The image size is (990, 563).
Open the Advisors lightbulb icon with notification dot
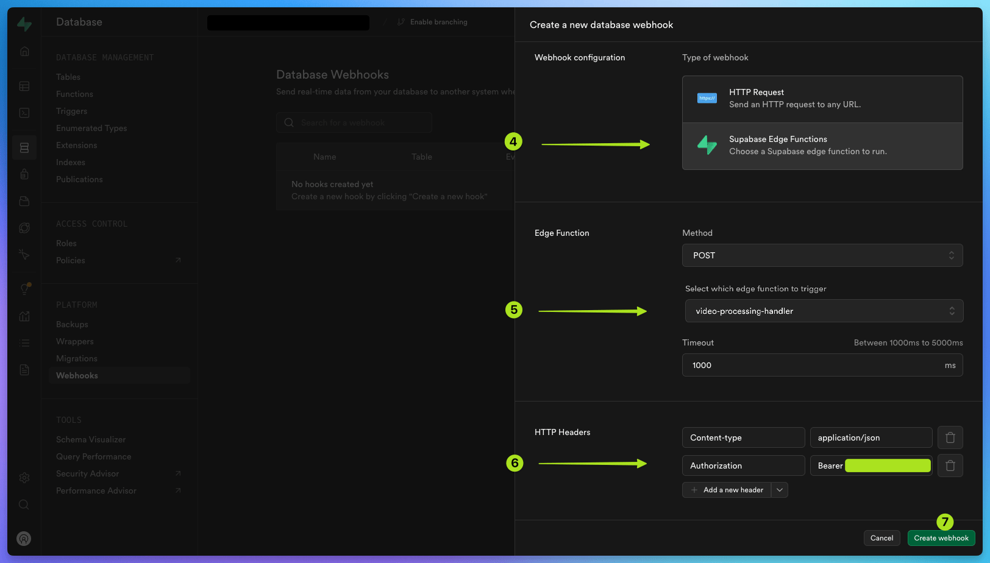click(24, 289)
